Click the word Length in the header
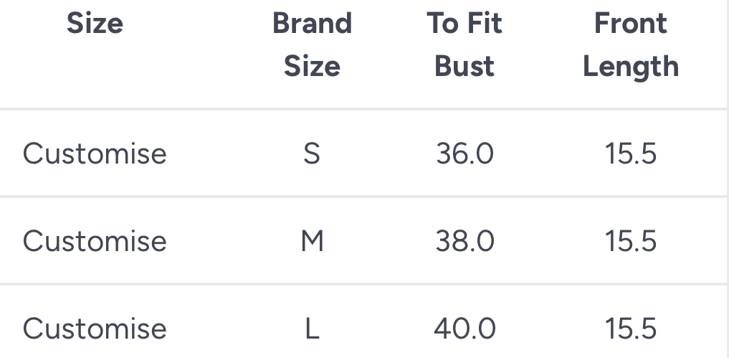The width and height of the screenshot is (729, 358). (x=631, y=67)
